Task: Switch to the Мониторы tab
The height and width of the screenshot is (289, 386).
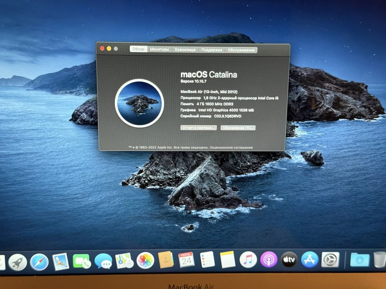Action: (159, 49)
